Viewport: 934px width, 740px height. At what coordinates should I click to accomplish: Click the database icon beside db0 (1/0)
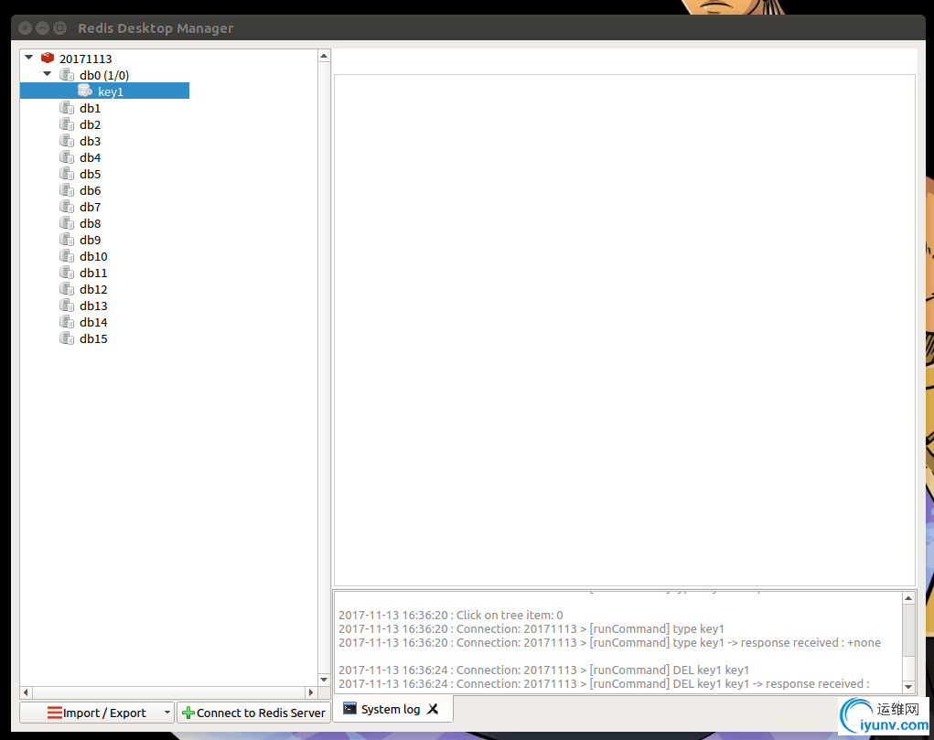[x=66, y=74]
